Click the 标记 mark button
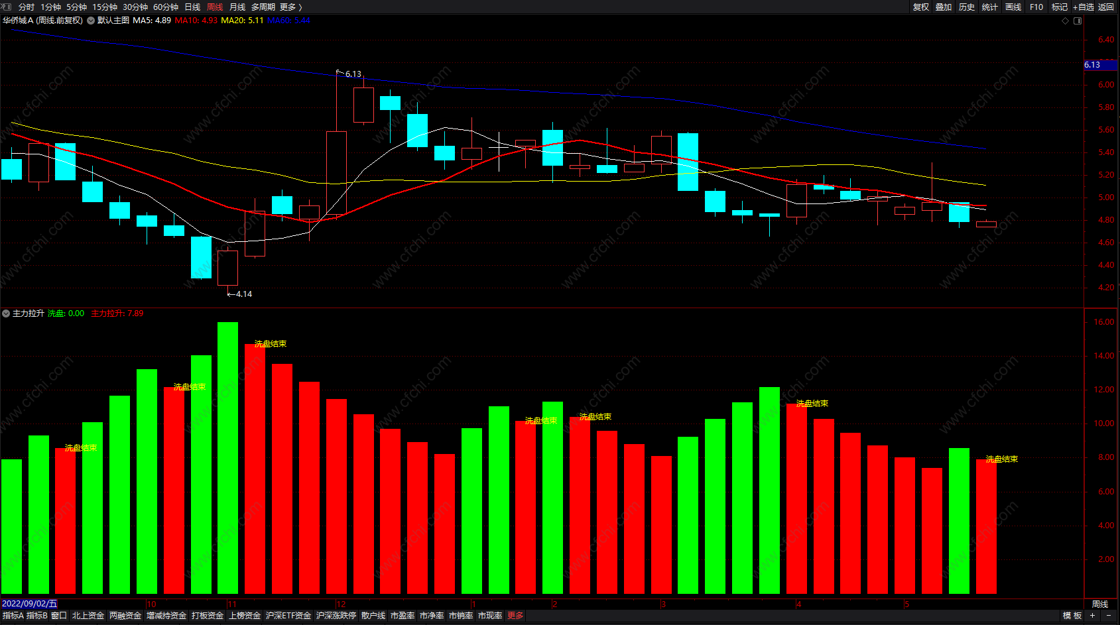 [x=1060, y=7]
